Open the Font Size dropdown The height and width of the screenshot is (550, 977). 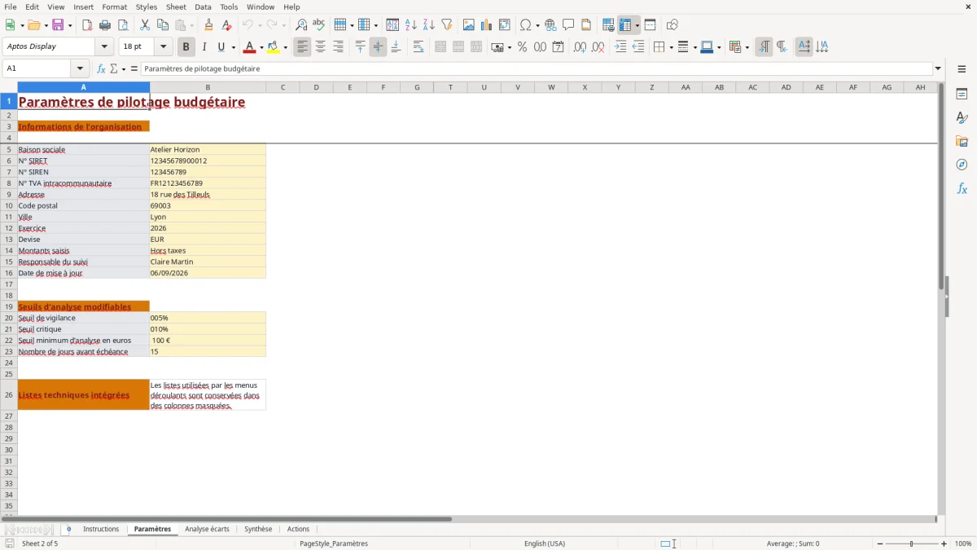click(163, 47)
